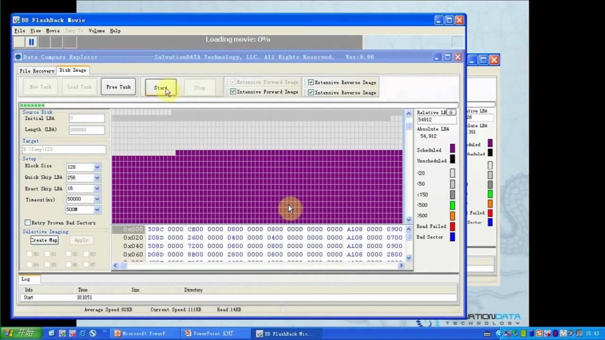Click the BB FlashBack Movie title icon
605x340 pixels.
(x=16, y=20)
